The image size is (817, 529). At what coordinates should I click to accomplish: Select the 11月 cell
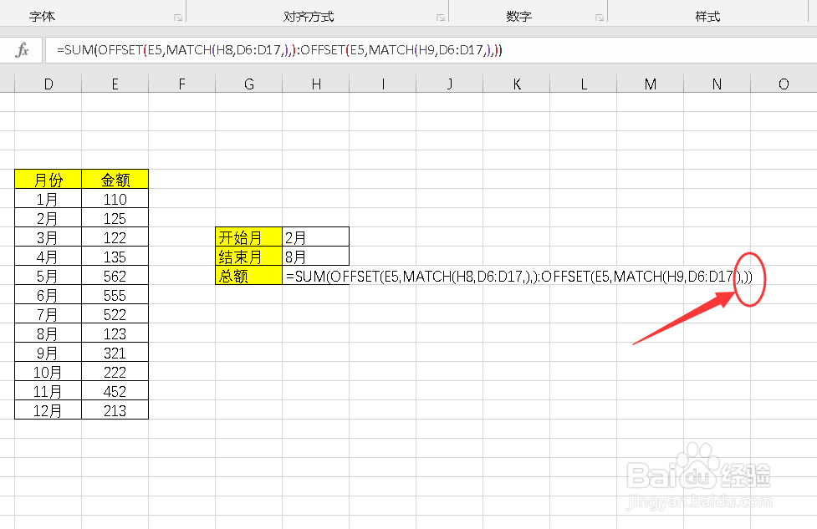point(48,391)
